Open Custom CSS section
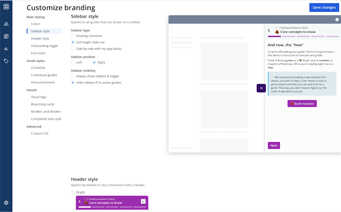The image size is (341, 212). tap(39, 134)
